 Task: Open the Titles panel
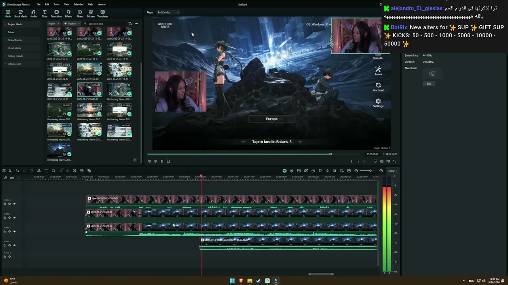pos(44,14)
